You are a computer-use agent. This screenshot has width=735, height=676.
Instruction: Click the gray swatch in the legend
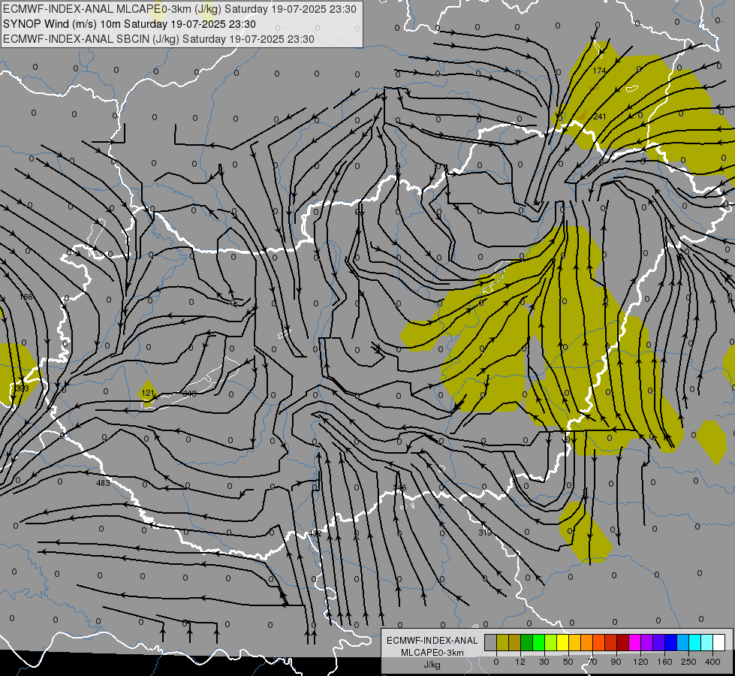(491, 642)
